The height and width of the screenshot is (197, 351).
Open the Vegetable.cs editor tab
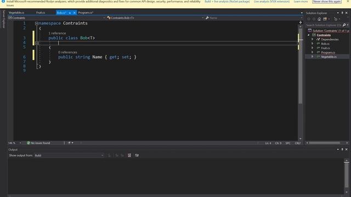point(16,13)
